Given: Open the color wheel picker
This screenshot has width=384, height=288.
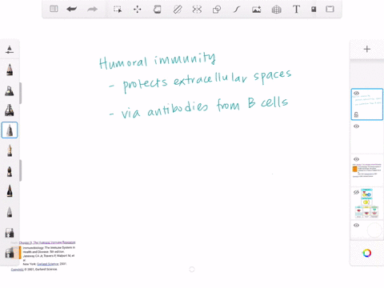Looking at the screenshot, I should (x=367, y=253).
